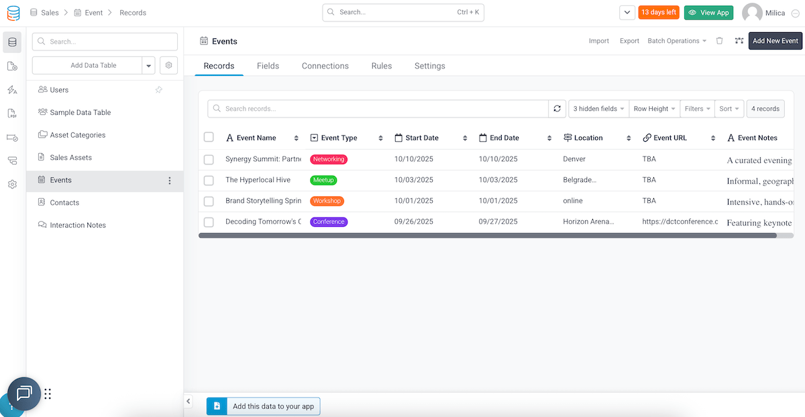Viewport: 805px width, 417px height.
Task: Open the Sort dropdown
Action: click(x=729, y=108)
